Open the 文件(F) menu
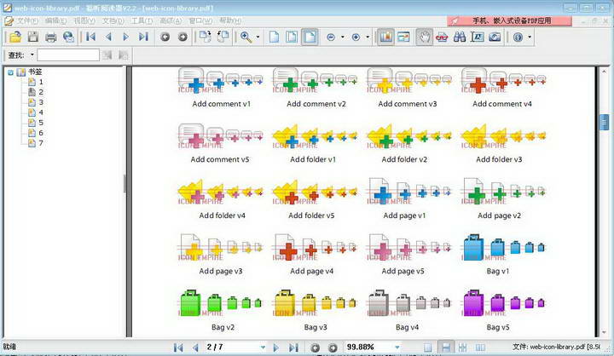The width and height of the screenshot is (614, 356). 27,20
